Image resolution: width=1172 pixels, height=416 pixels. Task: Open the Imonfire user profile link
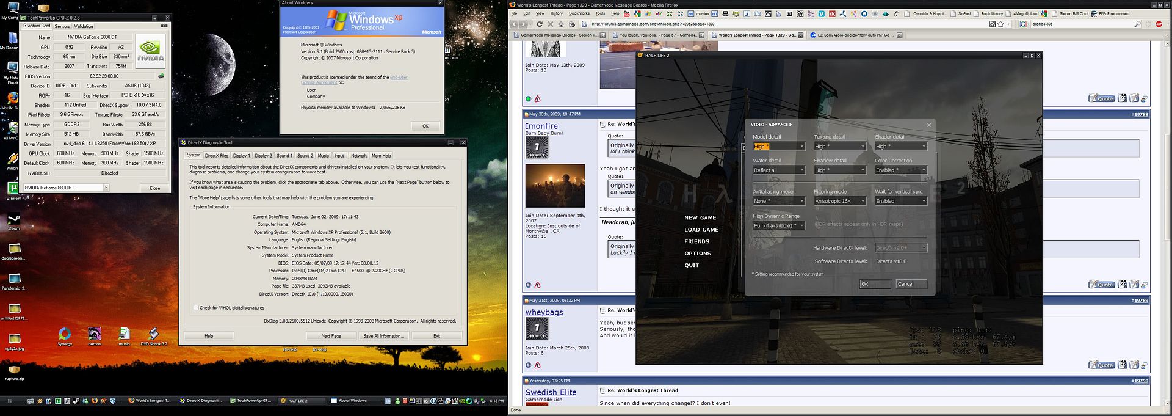click(541, 126)
